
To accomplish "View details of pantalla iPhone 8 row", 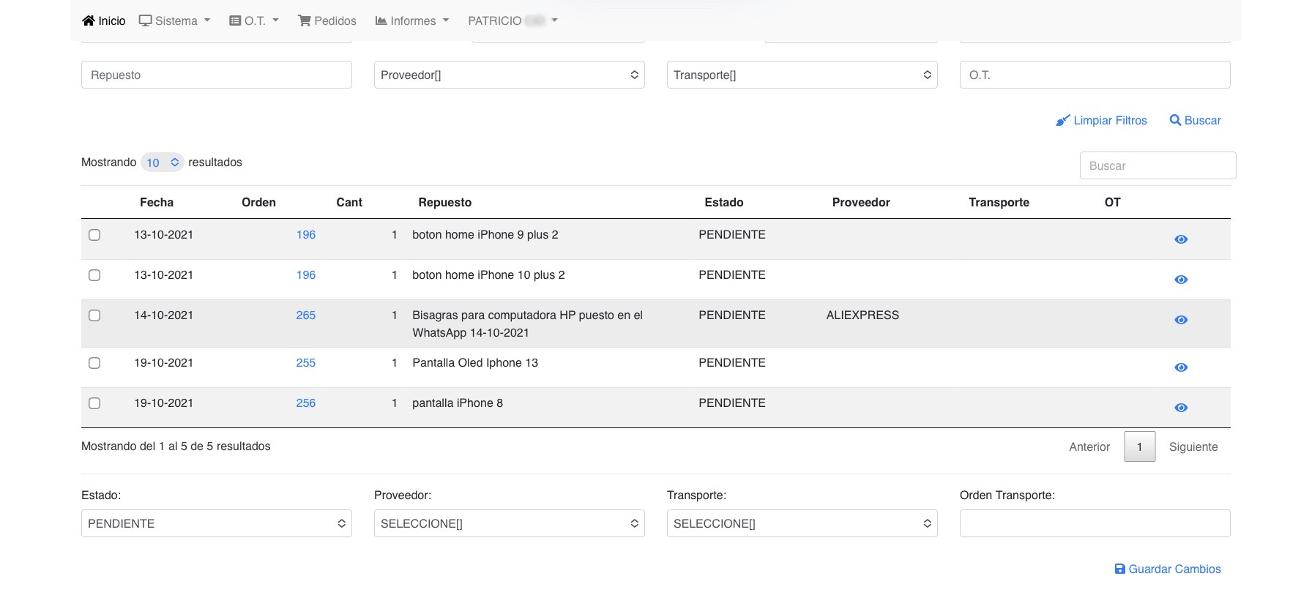I will pyautogui.click(x=1181, y=408).
